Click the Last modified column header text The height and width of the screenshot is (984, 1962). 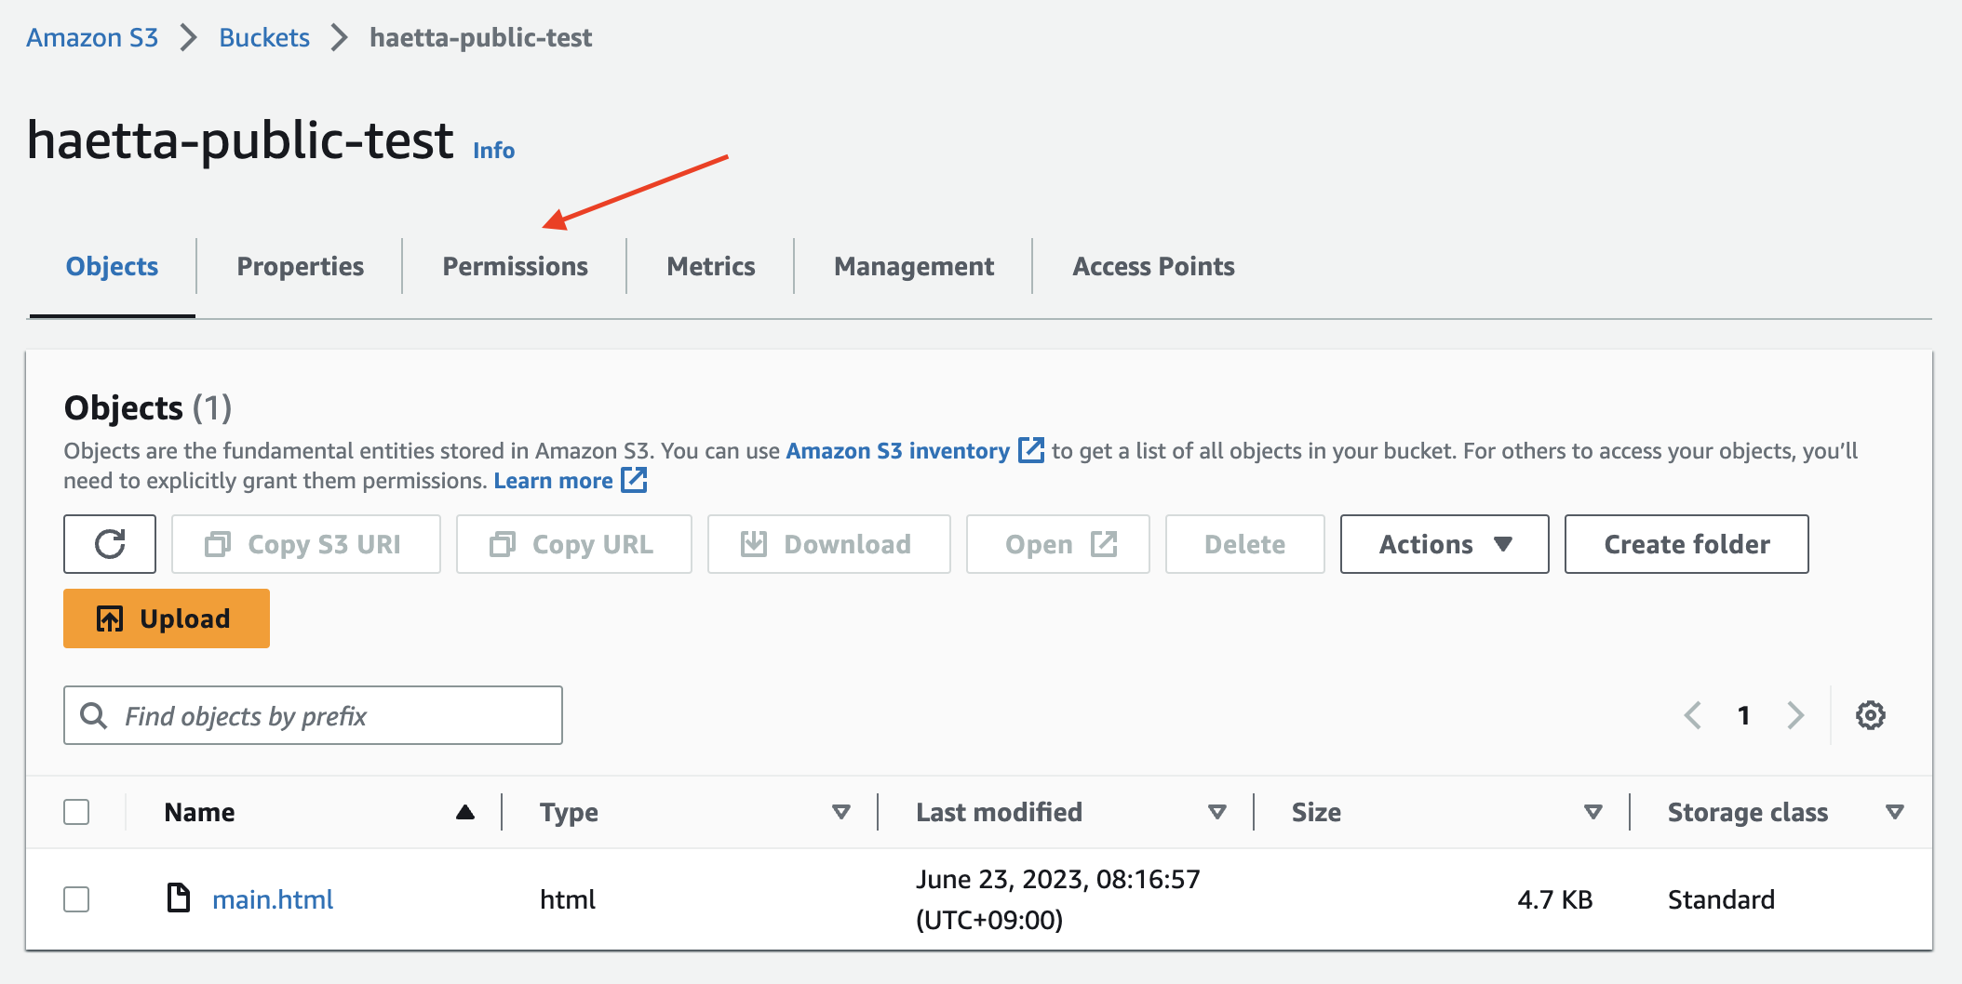coord(999,812)
